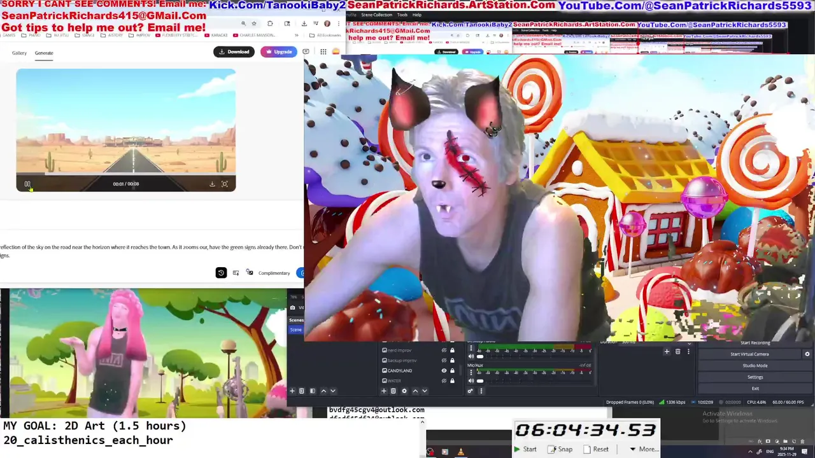Seek along the video progress bar
Viewport: 815px width, 458px height.
(x=126, y=174)
